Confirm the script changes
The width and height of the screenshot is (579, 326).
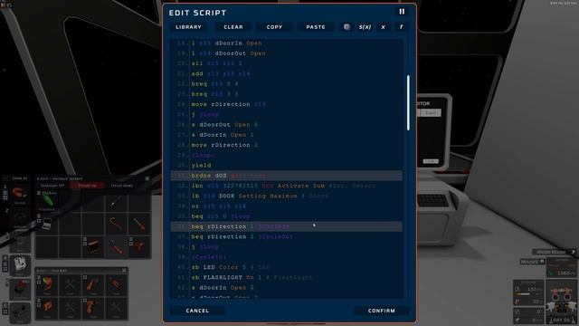(382, 311)
